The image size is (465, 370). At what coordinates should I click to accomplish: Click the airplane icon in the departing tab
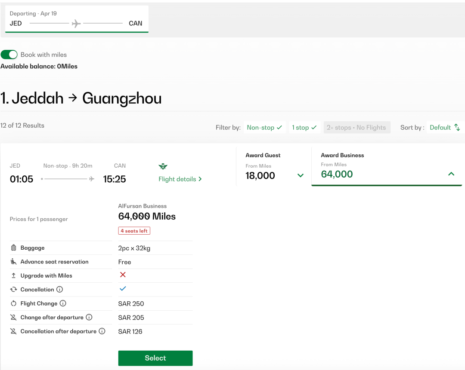click(76, 23)
